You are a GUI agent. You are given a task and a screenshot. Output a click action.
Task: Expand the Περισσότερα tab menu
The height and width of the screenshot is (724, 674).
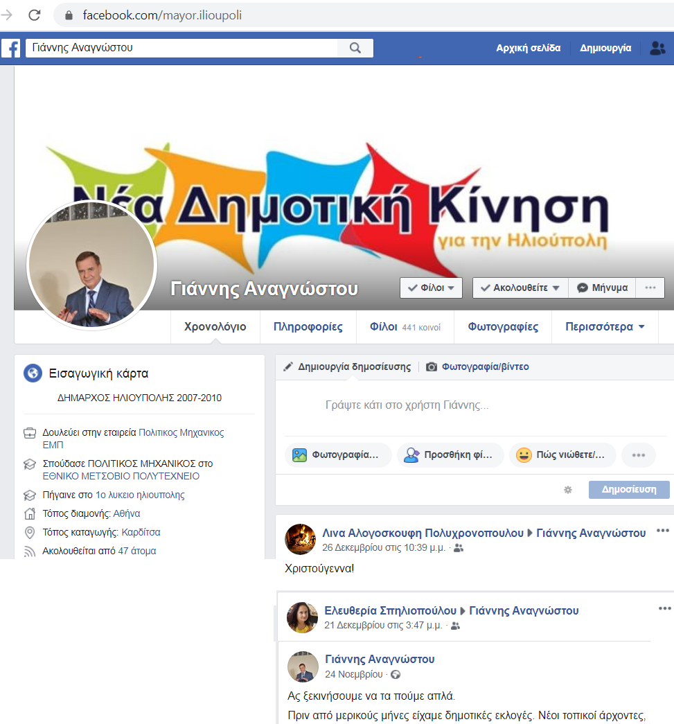coord(605,327)
